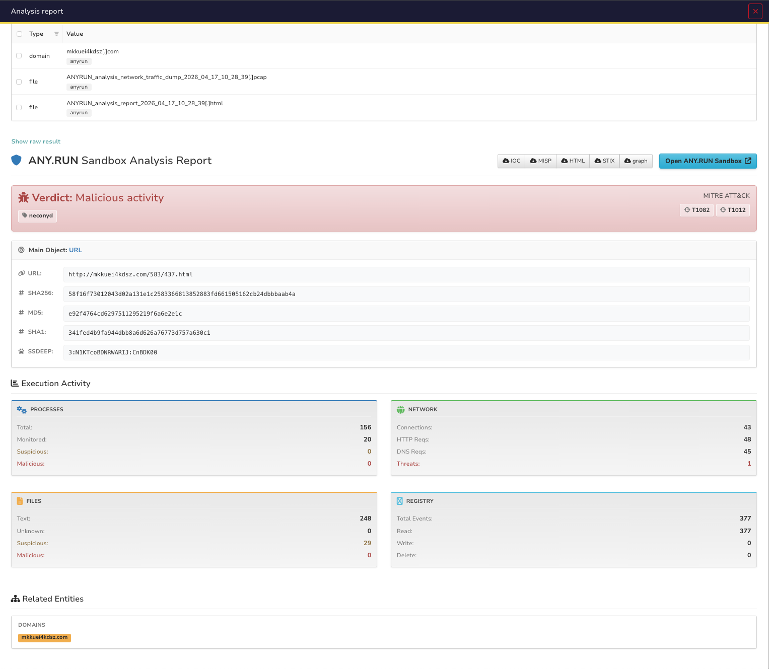This screenshot has height=669, width=769.
Task: Click the Threats count in the NETWORK panel
Action: [749, 464]
